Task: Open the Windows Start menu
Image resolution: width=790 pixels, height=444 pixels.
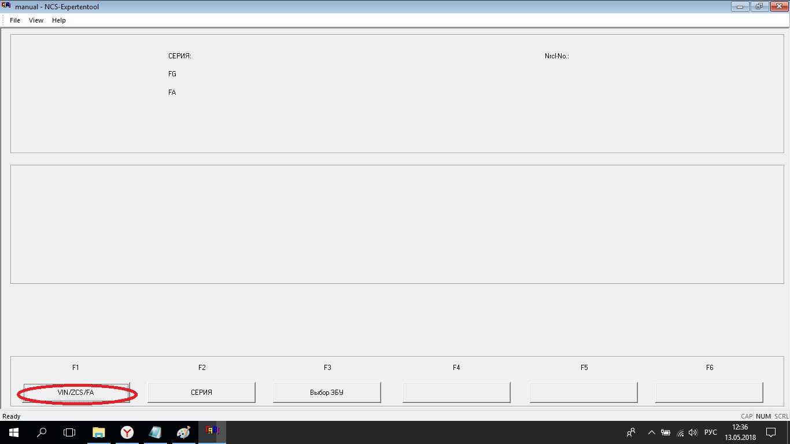Action: (x=13, y=432)
